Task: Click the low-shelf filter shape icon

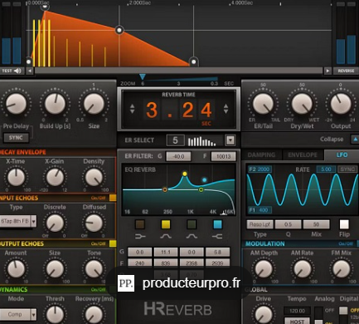Action: pyautogui.click(x=140, y=236)
